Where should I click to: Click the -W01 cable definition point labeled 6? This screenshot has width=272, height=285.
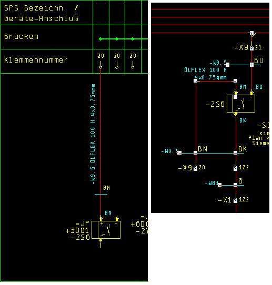236,185
